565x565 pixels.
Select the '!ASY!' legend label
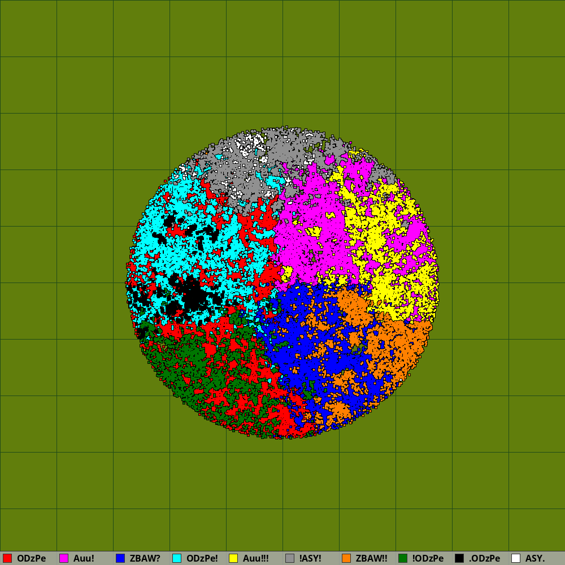310,559
